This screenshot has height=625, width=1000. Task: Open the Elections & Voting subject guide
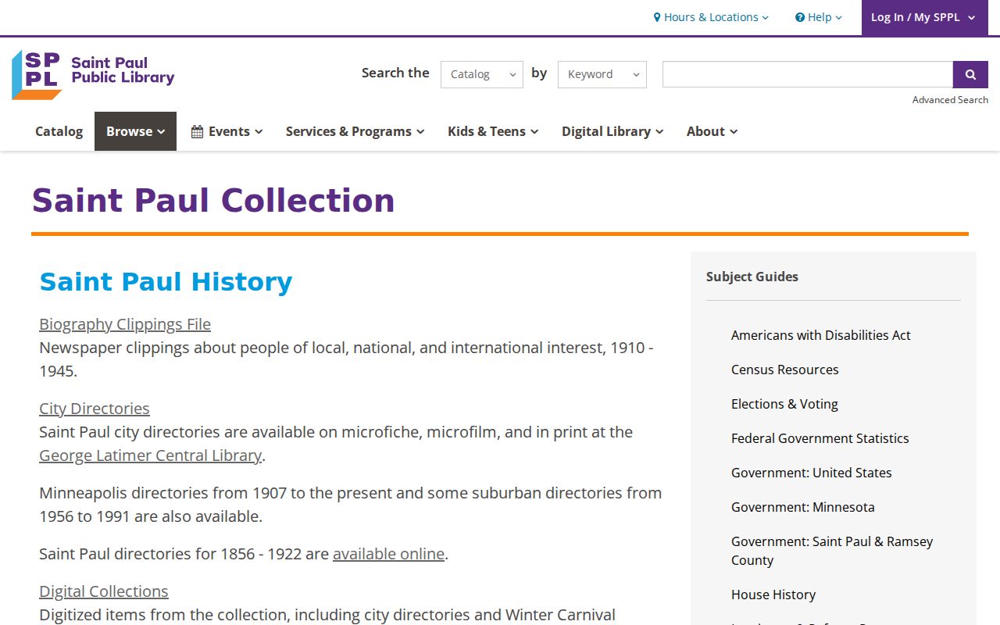tap(784, 404)
